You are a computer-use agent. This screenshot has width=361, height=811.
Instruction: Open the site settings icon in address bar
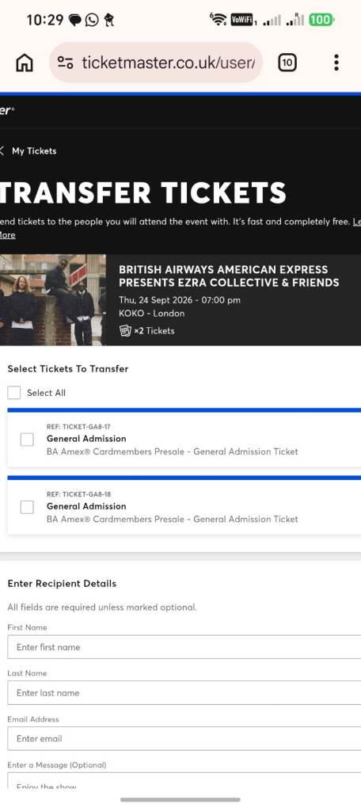tap(65, 63)
